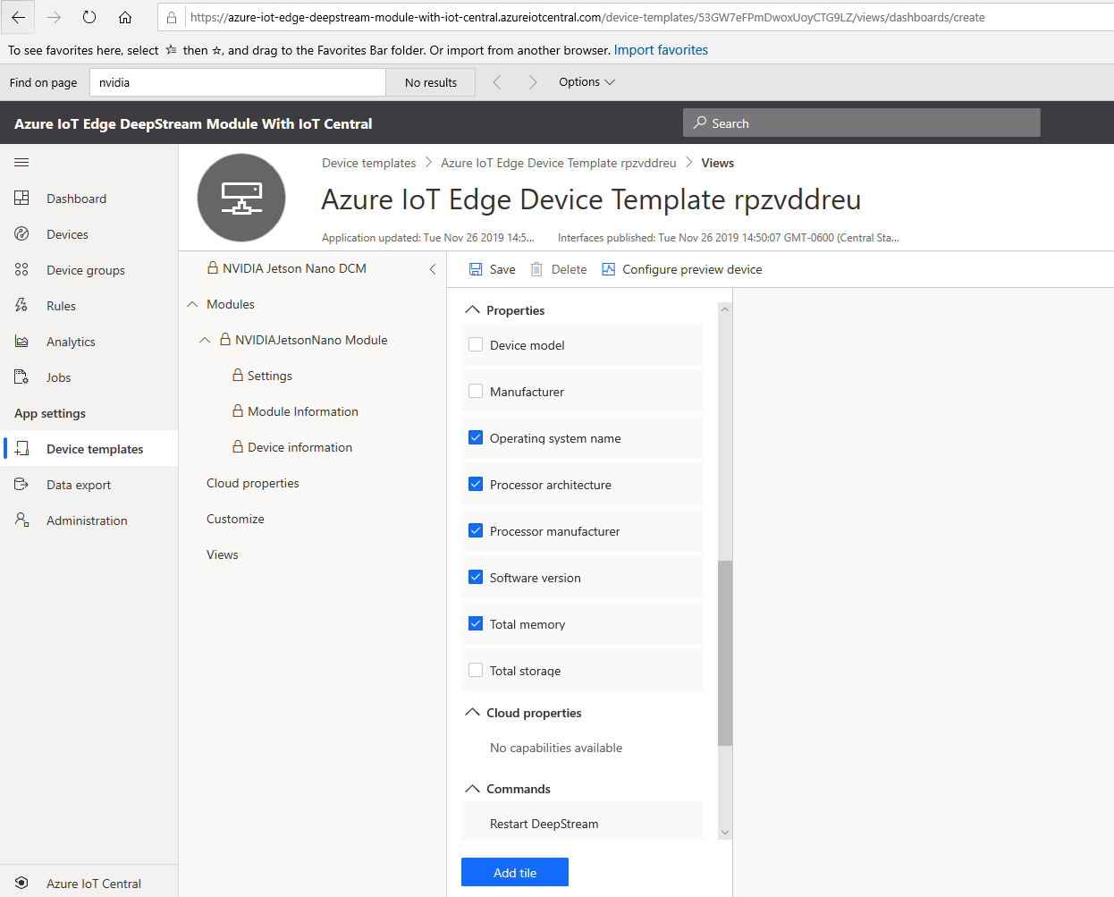Click the Dashboard grid icon in sidebar
The width and height of the screenshot is (1114, 897).
[21, 199]
